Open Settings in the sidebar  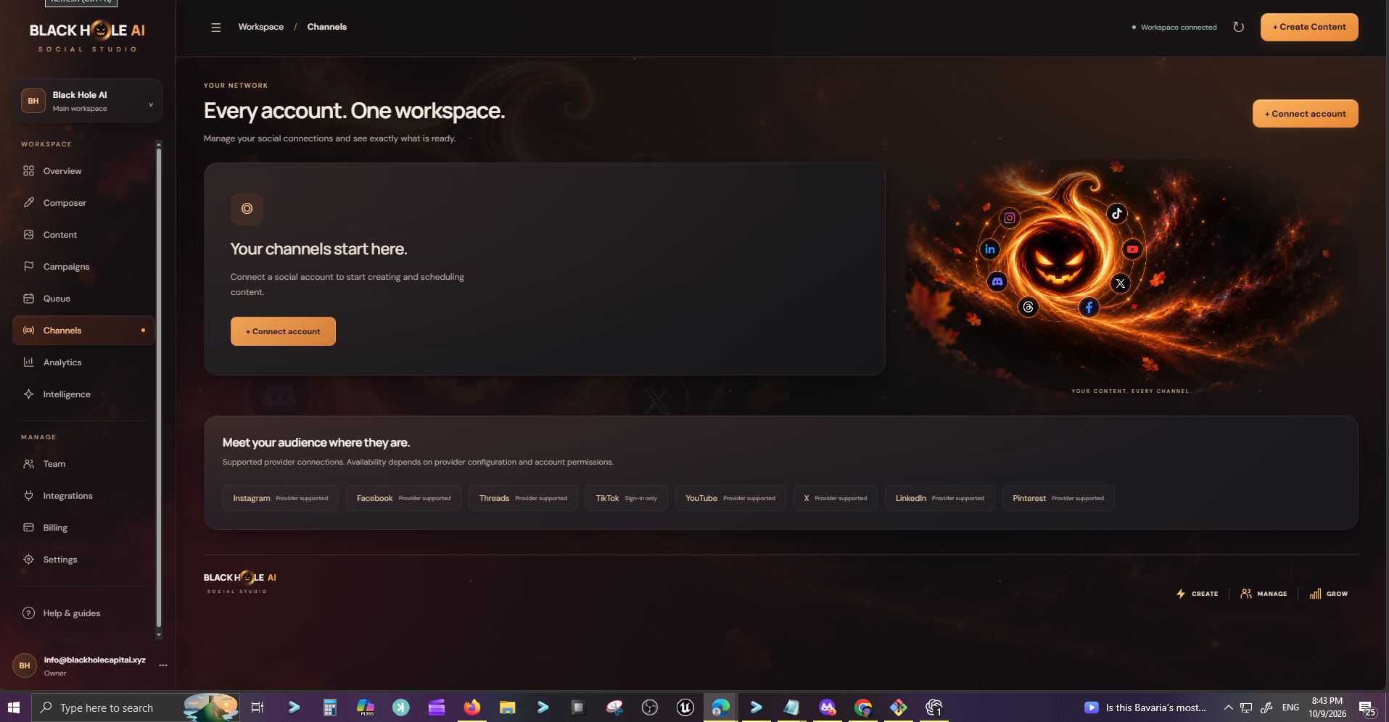83,560
